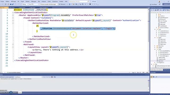Select ServiceConsts.cs in Solution Explorer
Screen dimensions: 170x95
pos(164,53)
